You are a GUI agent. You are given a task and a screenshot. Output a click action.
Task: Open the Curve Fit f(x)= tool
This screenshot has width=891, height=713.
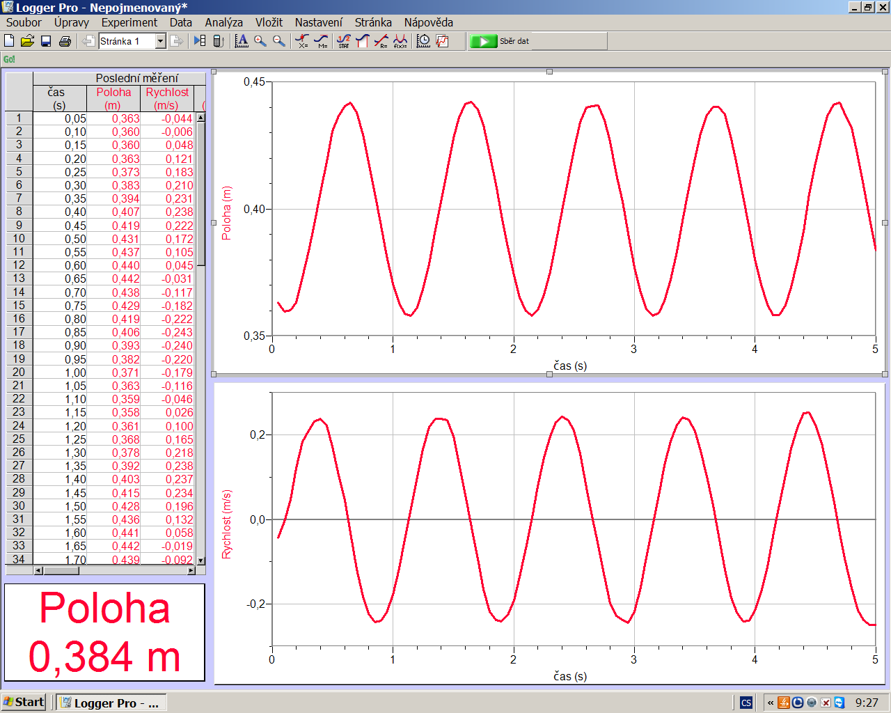pos(400,41)
